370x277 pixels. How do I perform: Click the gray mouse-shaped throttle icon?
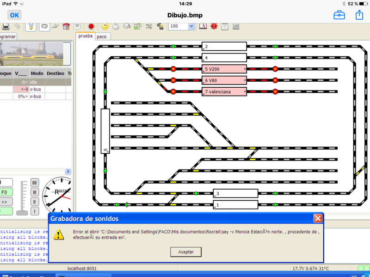[x=116, y=26]
